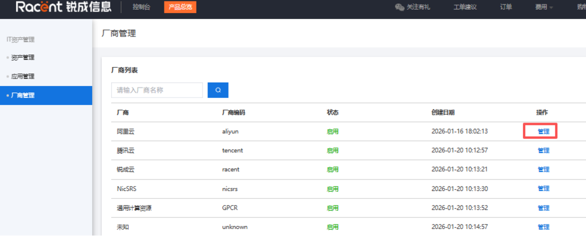Image resolution: width=586 pixels, height=236 pixels.
Task: Open 订单 in top navigation
Action: coord(506,7)
